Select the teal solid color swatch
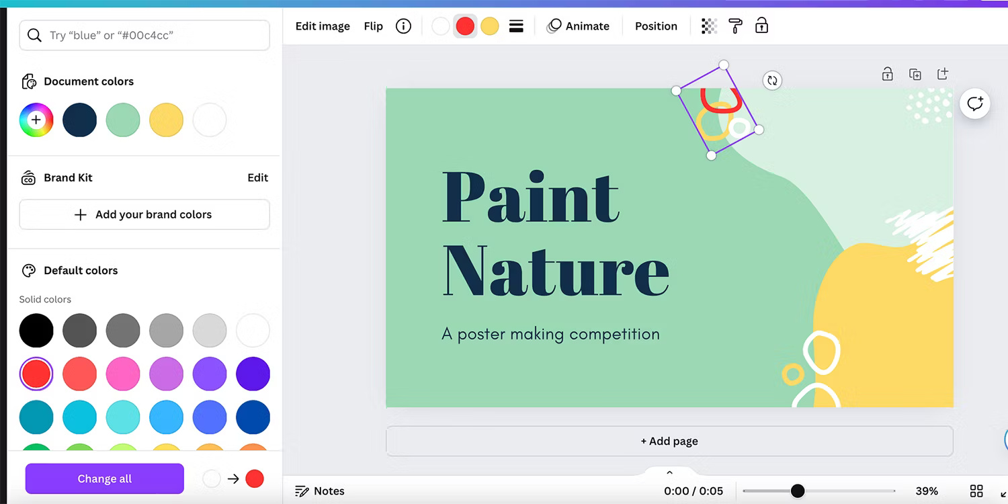Screen dimensions: 1008x504 pyautogui.click(x=36, y=417)
